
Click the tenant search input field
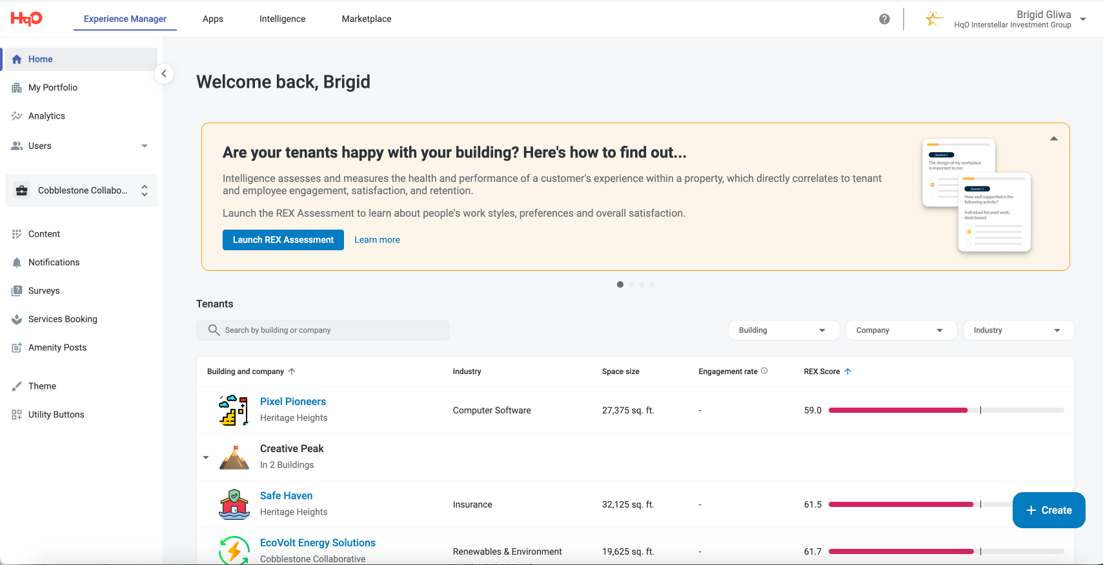(323, 330)
